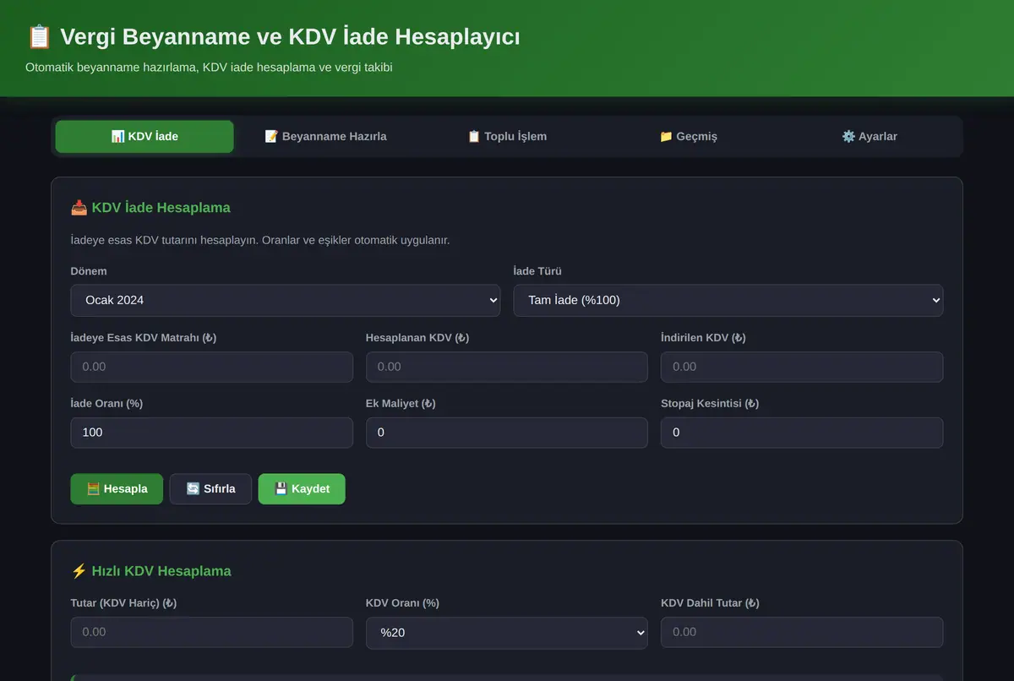1014x681 pixels.
Task: Open the Ayarlar tab
Action: 870,136
